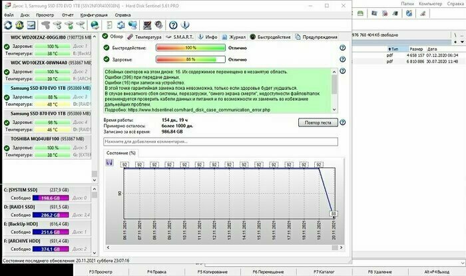Open the Папки menu in Total Commander
The image size is (466, 276).
pyautogui.click(x=407, y=3)
